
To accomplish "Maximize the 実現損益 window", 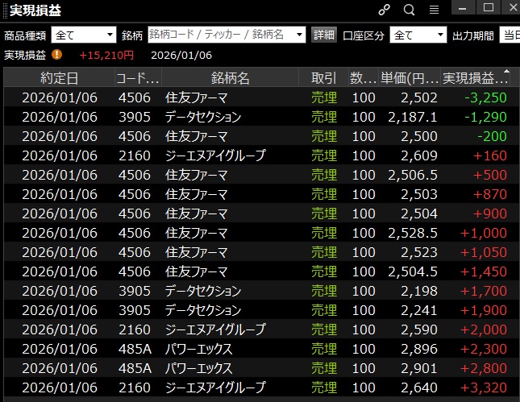I will tap(487, 8).
